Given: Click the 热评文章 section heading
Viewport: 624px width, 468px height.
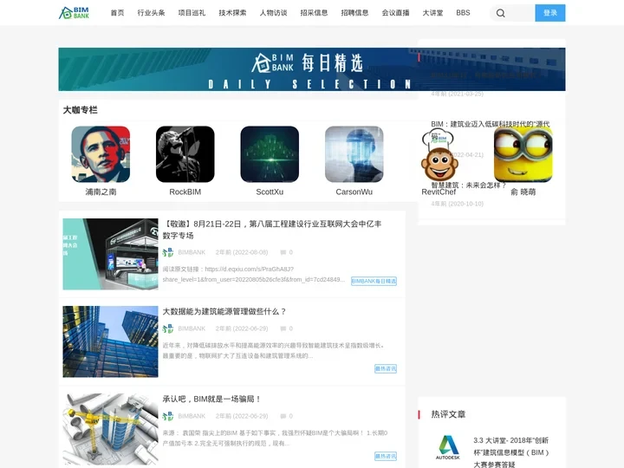Looking at the screenshot, I should tap(448, 414).
